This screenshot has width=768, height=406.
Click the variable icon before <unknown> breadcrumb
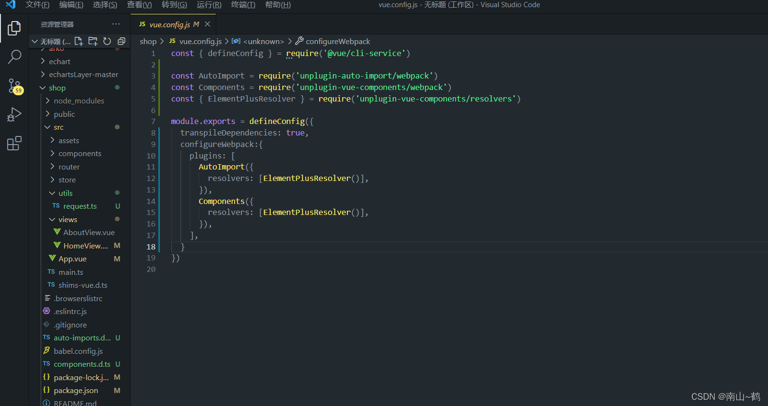[x=236, y=41]
